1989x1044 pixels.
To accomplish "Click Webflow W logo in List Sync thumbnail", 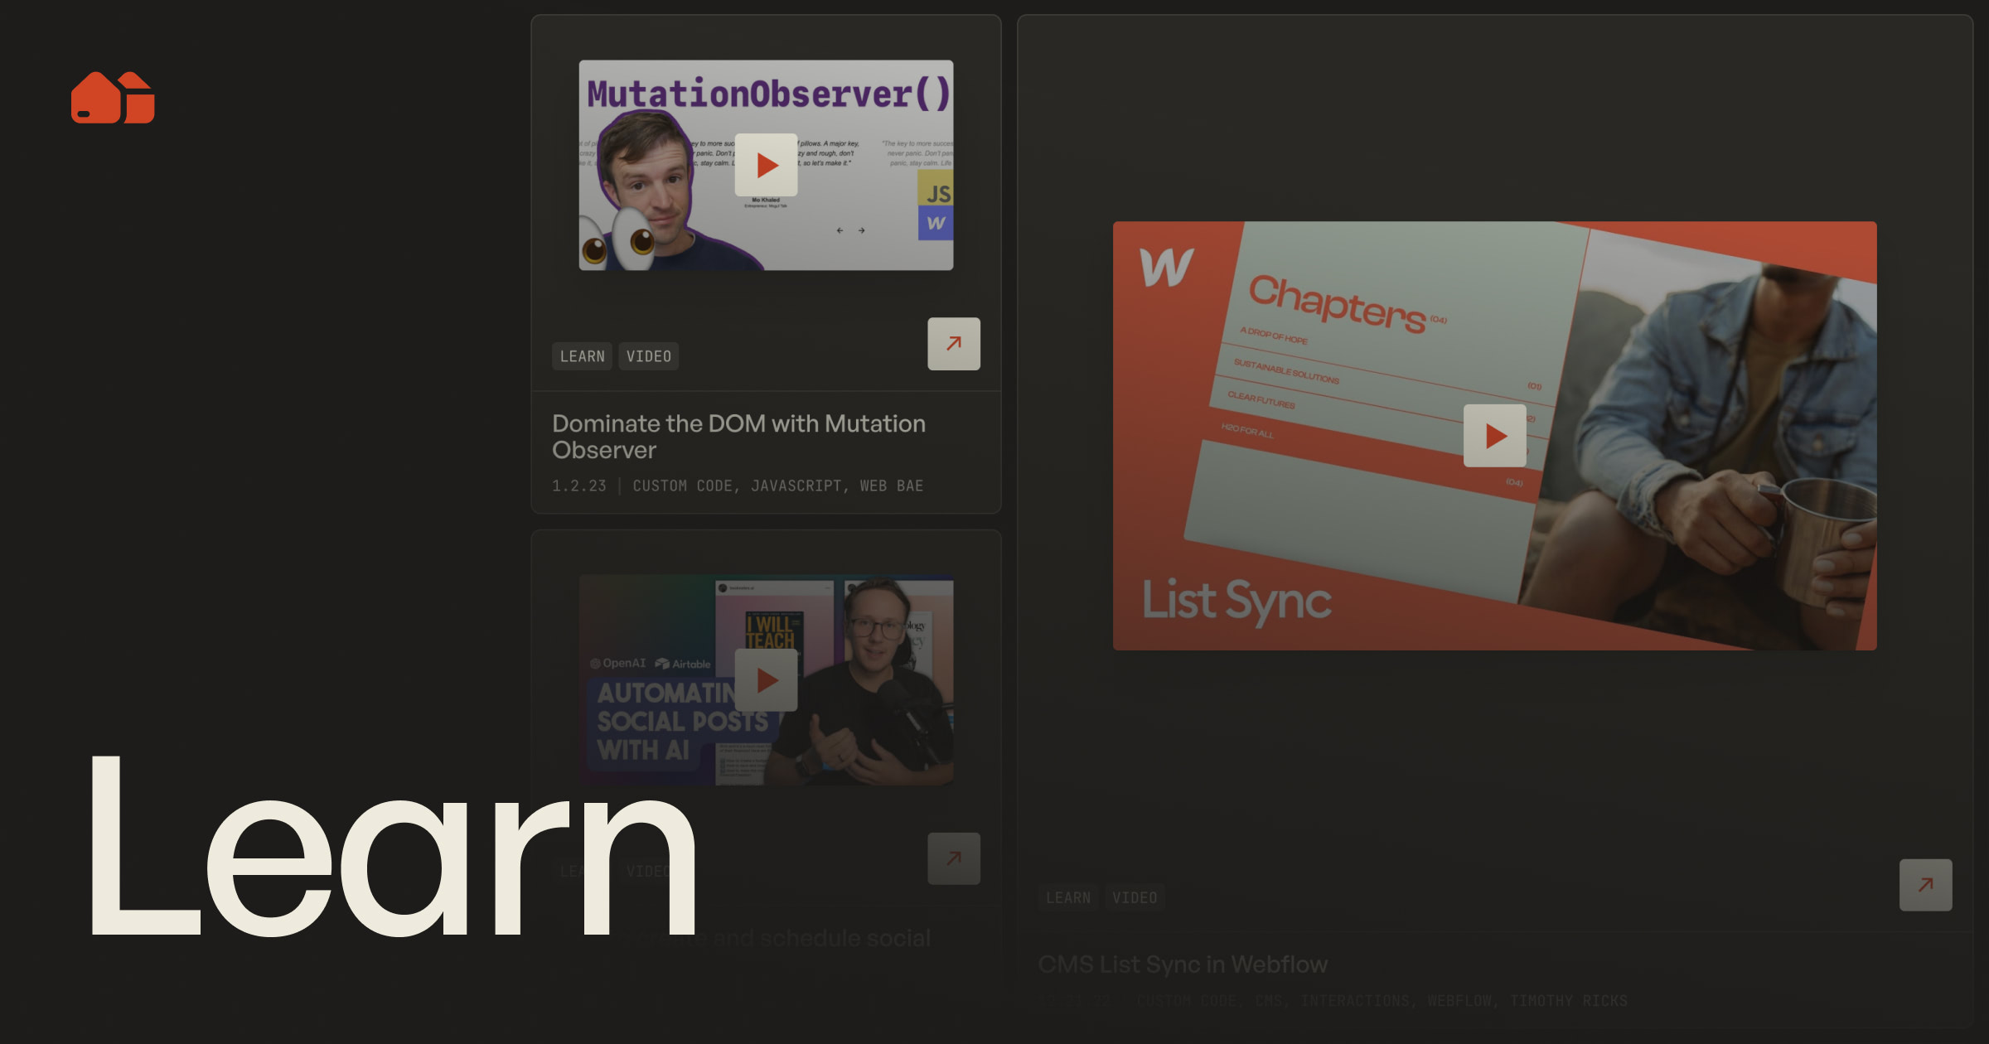I will coord(1166,268).
